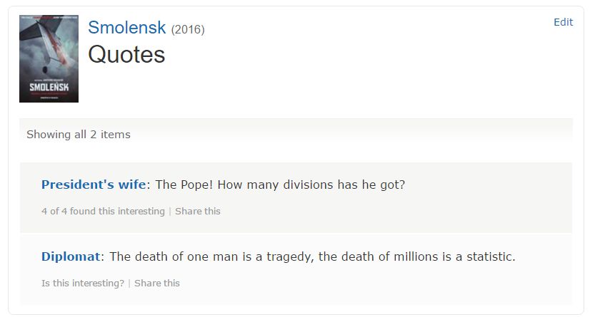Image resolution: width=590 pixels, height=317 pixels.
Task: Click the separator bar before first 'Share this'
Action: point(170,212)
